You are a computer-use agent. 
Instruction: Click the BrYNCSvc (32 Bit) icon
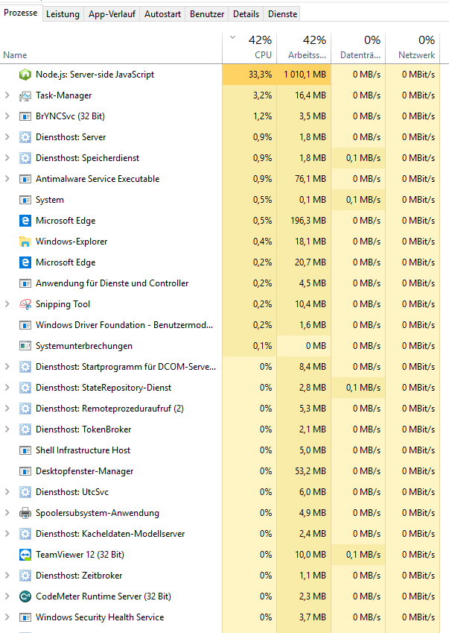click(x=25, y=116)
